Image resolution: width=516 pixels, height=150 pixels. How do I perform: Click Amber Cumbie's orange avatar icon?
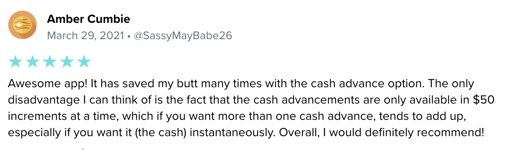(22, 25)
